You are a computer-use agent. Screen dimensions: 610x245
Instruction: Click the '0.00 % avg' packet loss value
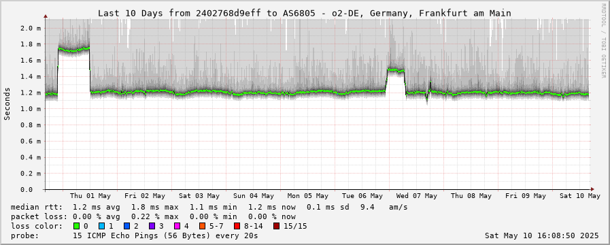click(x=97, y=216)
